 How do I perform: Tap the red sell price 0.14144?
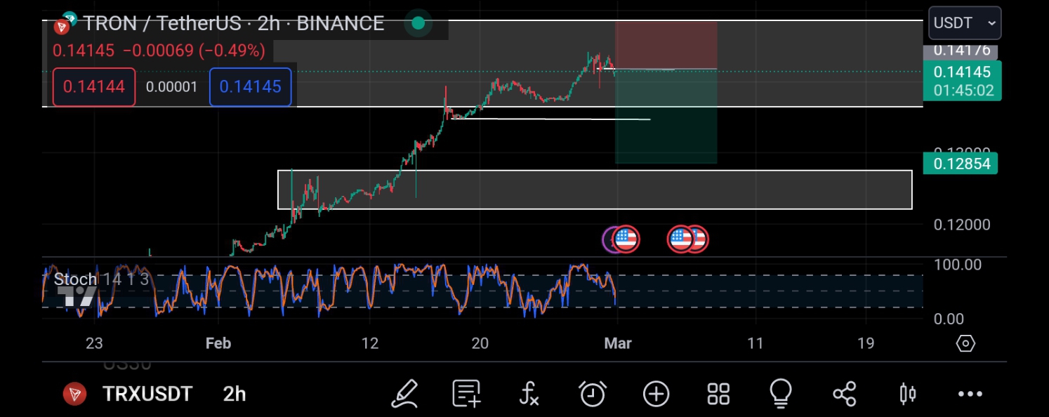click(x=94, y=87)
